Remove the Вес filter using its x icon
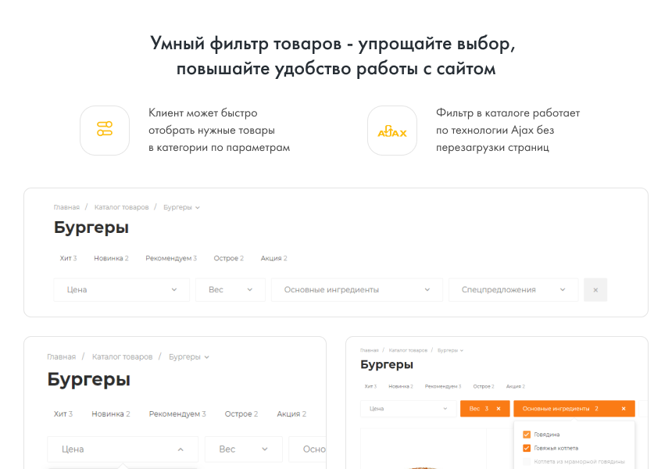 coord(497,408)
